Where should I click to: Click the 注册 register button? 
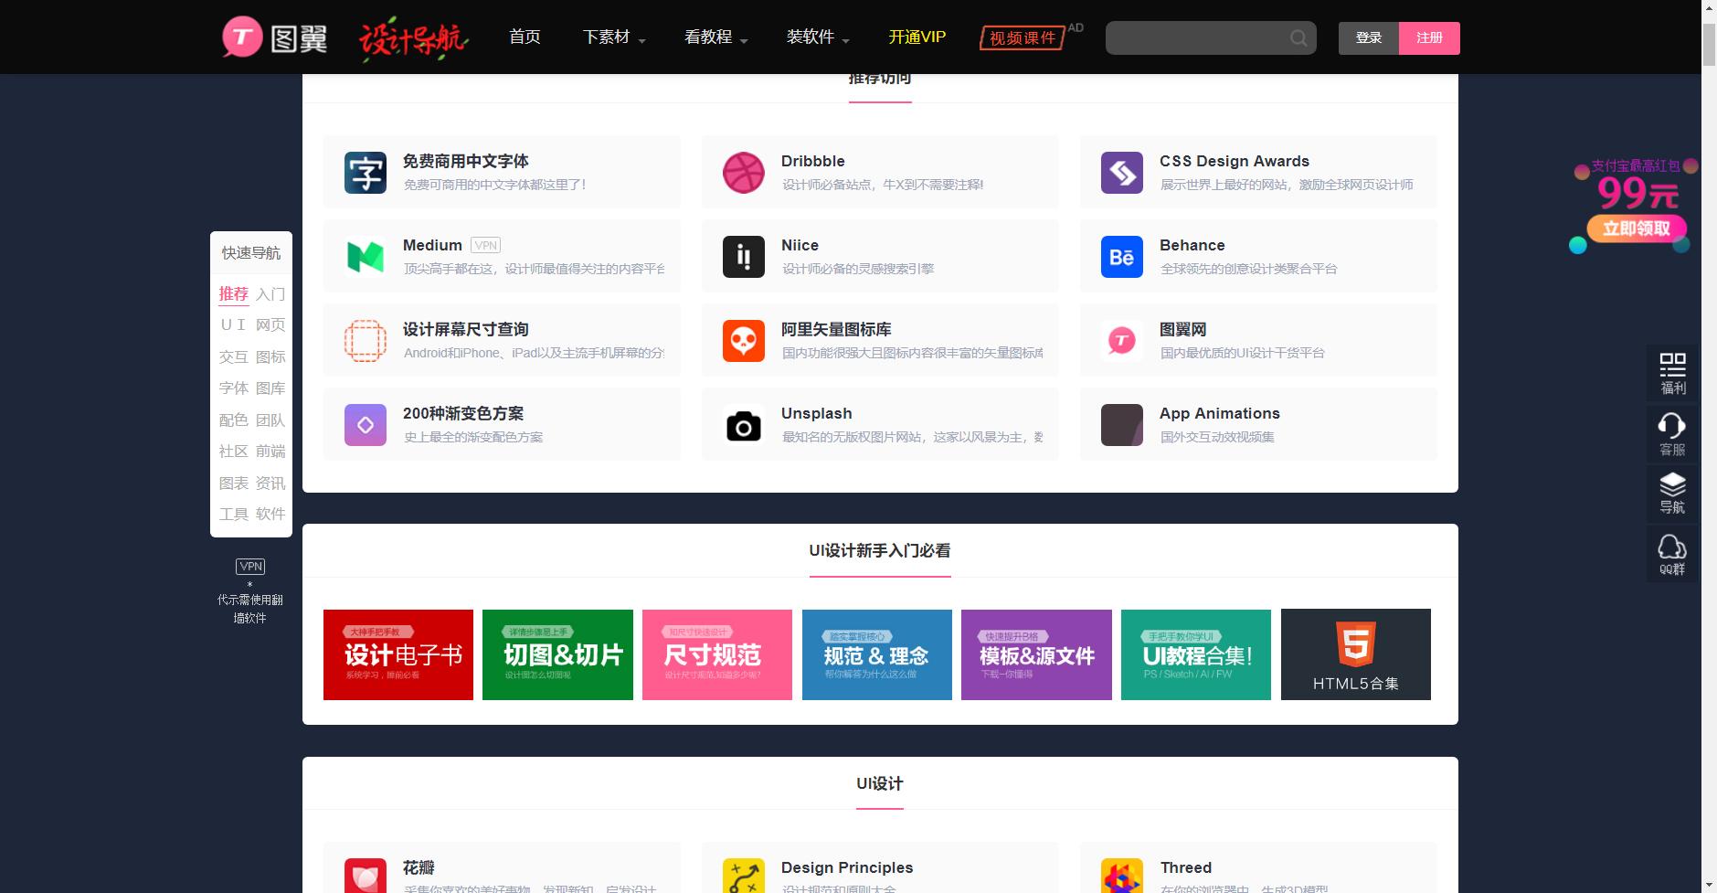[1428, 37]
